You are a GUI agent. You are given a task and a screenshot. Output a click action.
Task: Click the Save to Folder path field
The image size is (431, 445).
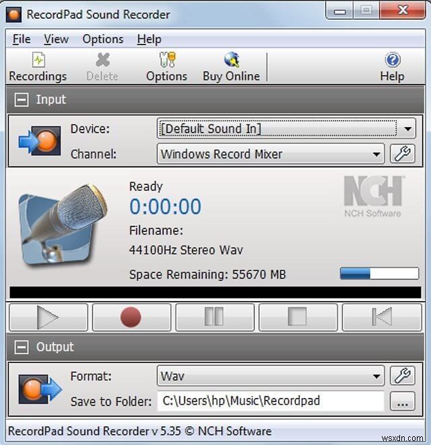click(270, 401)
